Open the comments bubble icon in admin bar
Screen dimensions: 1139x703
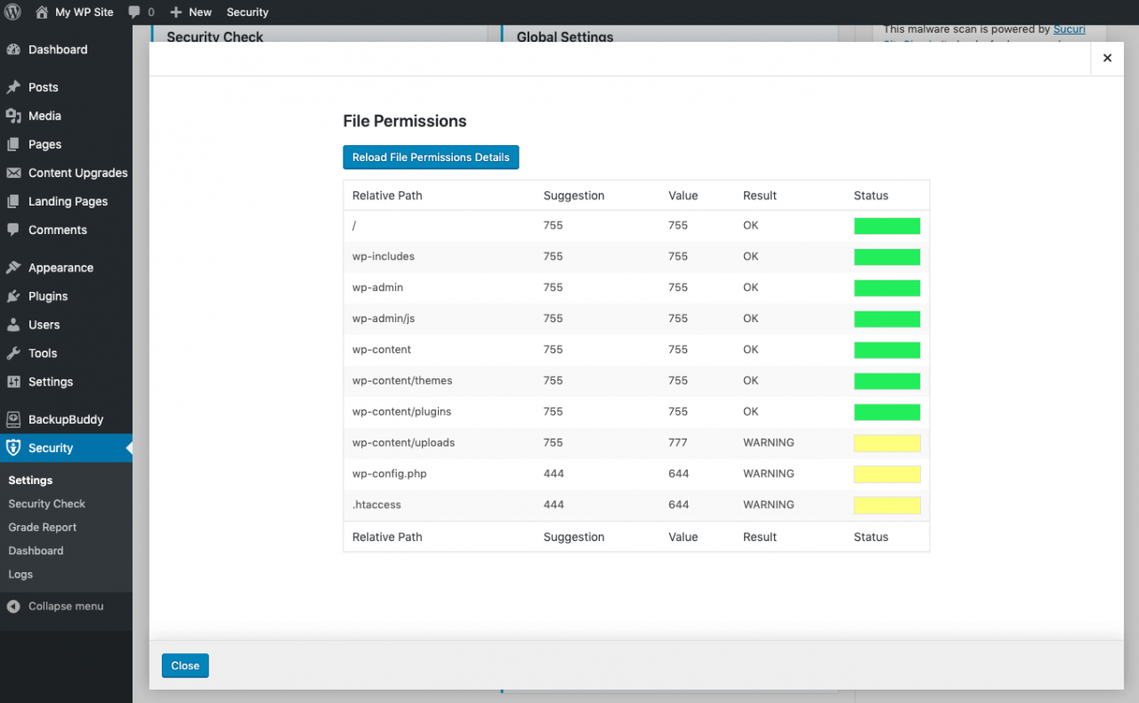pos(134,12)
